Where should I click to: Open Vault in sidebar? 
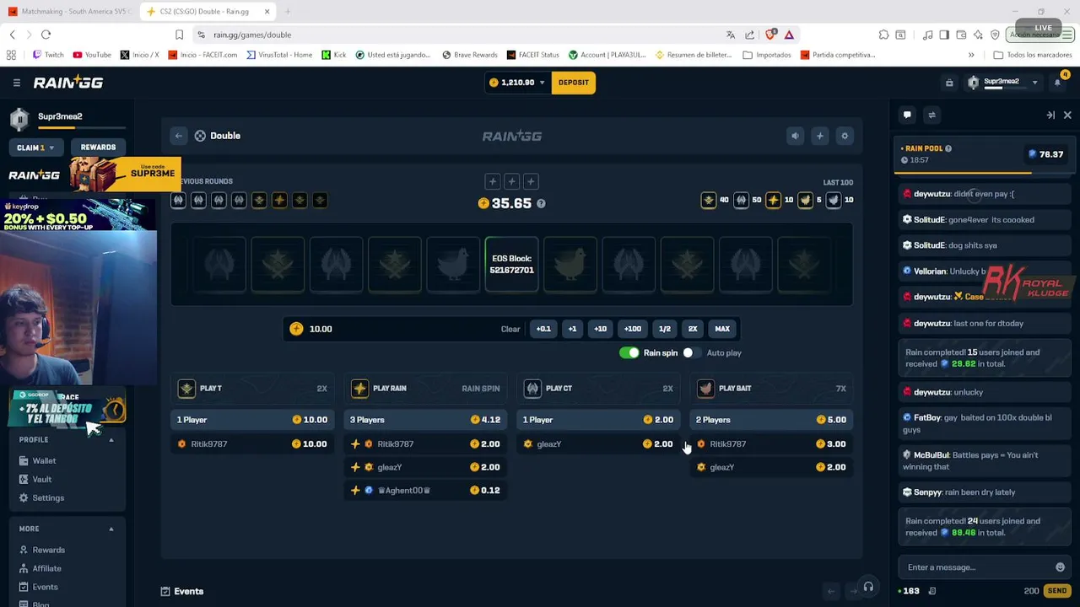point(41,480)
